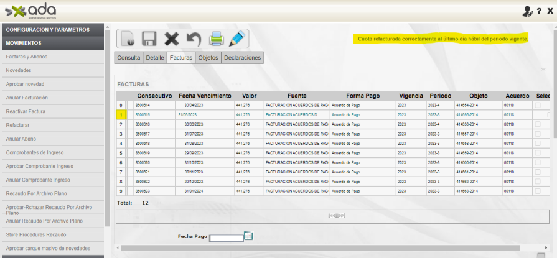The width and height of the screenshot is (557, 258).
Task: Click the blue pencil edit icon
Action: [236, 39]
